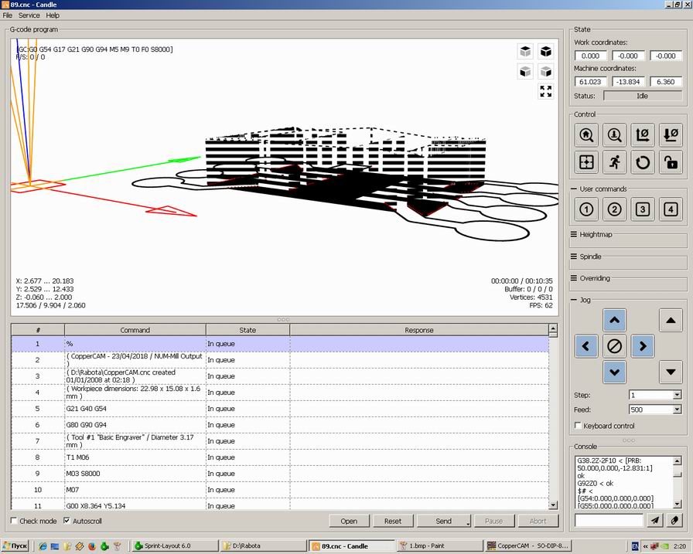Select the bottom-right cube view icon
The width and height of the screenshot is (693, 554).
pyautogui.click(x=546, y=72)
